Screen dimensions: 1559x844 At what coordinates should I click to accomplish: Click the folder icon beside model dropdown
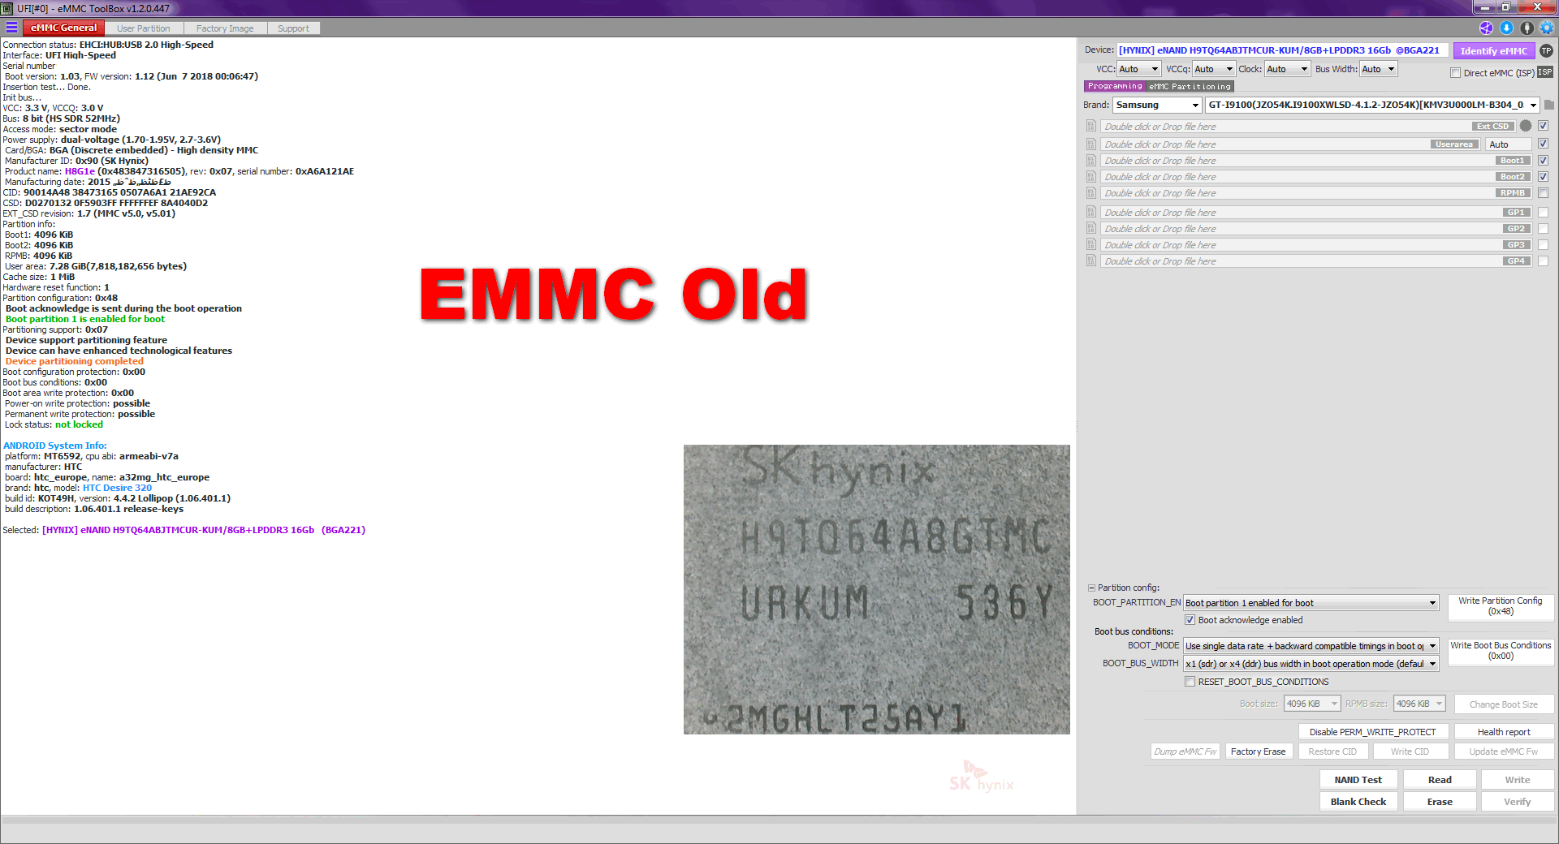tap(1549, 105)
